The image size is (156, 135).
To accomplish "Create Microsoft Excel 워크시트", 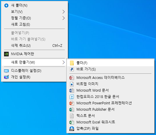I will pyautogui.click(x=111, y=122).
